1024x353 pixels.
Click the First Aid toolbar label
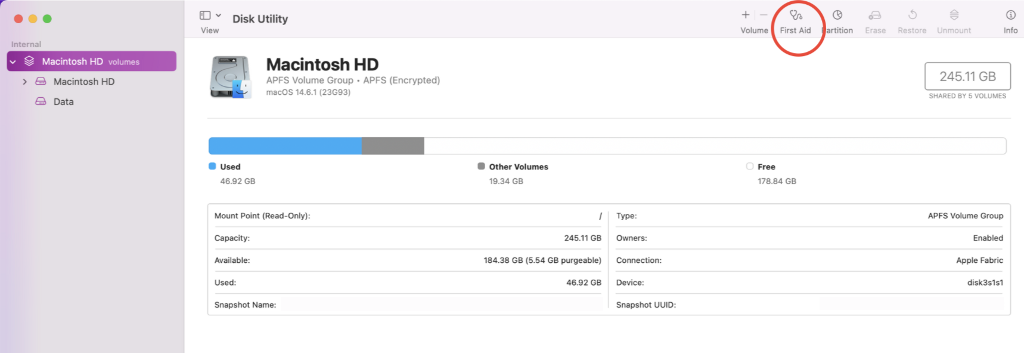[796, 30]
